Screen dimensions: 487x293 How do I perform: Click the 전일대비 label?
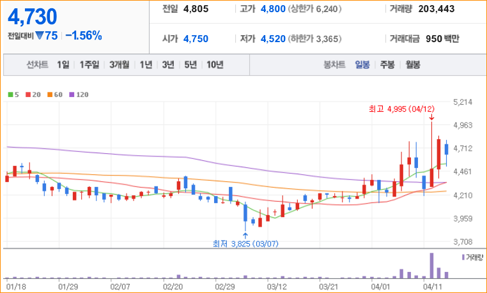click(x=21, y=36)
